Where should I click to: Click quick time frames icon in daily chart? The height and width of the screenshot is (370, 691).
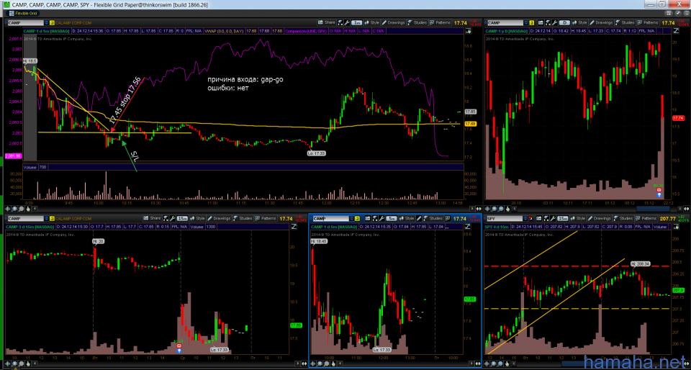[x=548, y=22]
